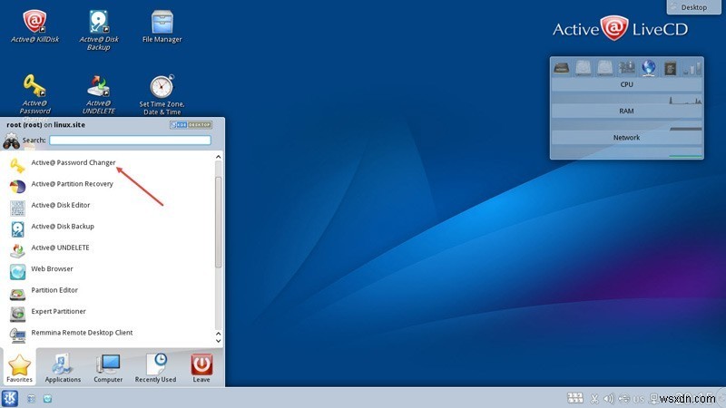Open Active@ KillDisk desktop shortcut
This screenshot has width=726, height=408.
34,26
